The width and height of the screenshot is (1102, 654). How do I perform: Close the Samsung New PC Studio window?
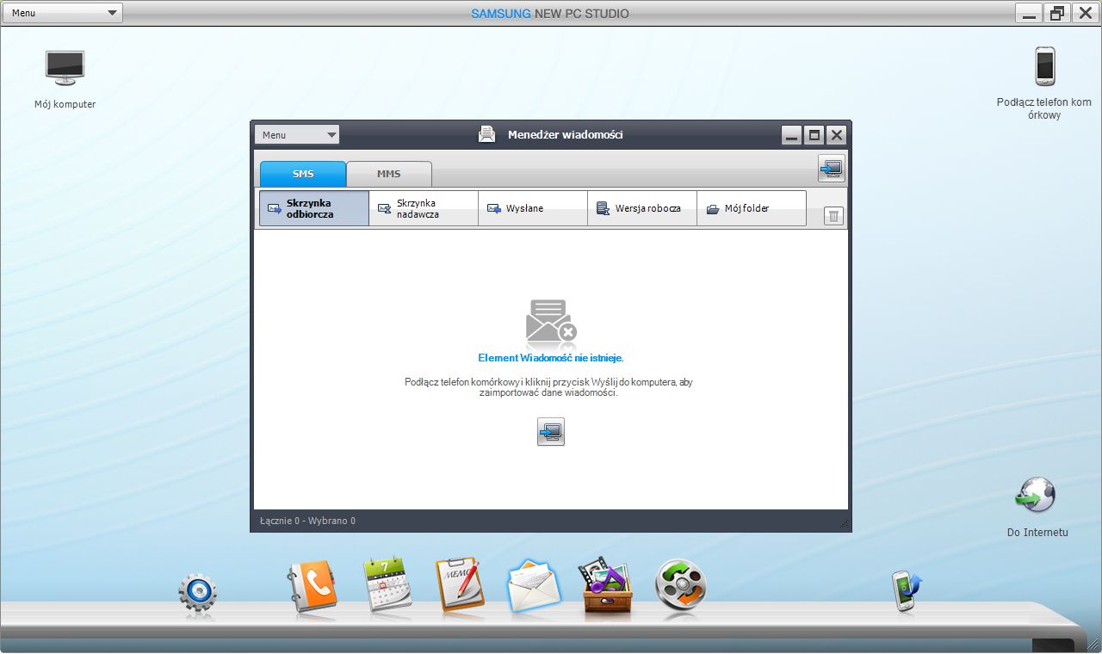click(1086, 13)
